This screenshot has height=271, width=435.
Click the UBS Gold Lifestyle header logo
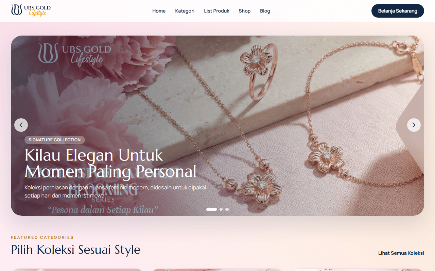click(31, 11)
